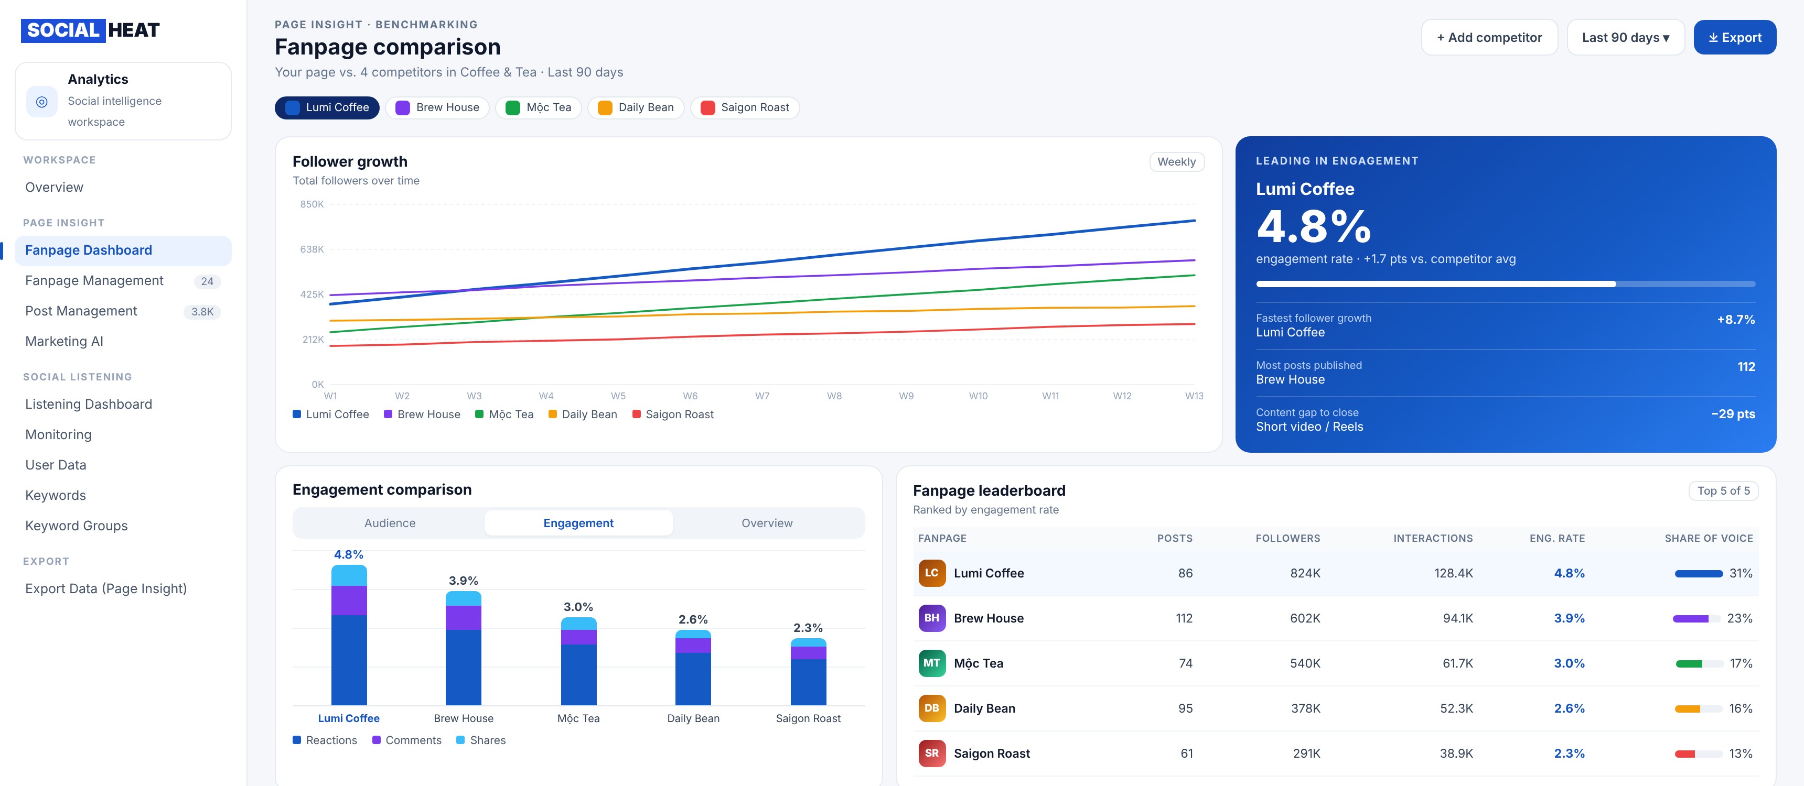
Task: Open Marketing AI page
Action: (123, 342)
